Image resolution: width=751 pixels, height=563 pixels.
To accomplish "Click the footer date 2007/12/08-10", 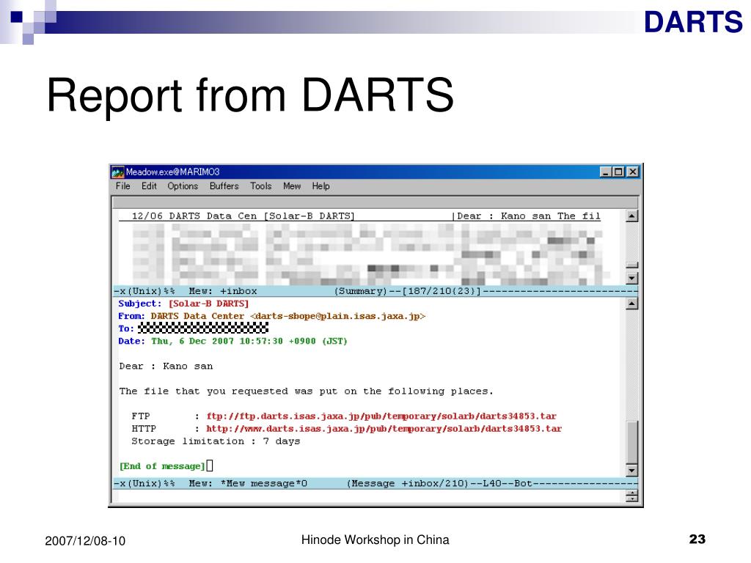I will pos(85,541).
